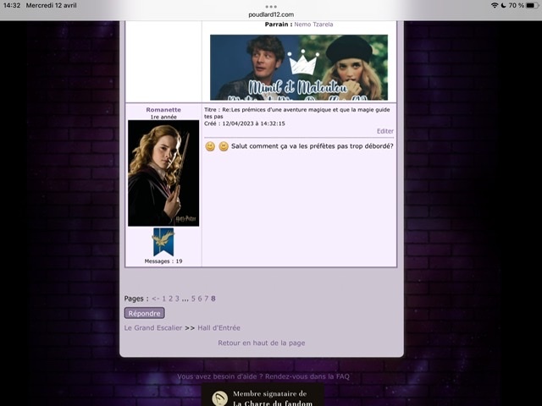The width and height of the screenshot is (542, 406).
Task: Tap the poudlard12.com address bar
Action: [271, 14]
